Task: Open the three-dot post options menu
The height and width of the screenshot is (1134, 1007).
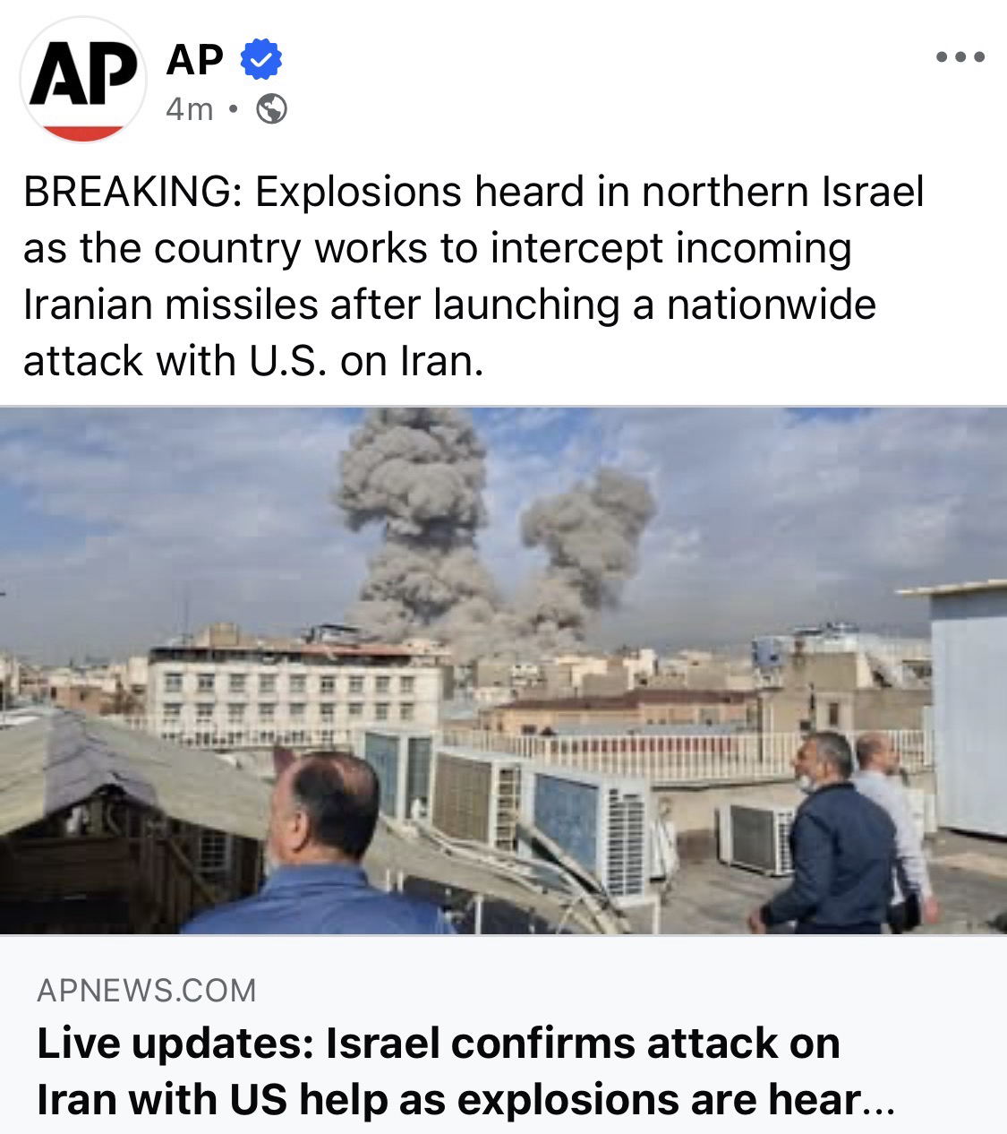Action: [x=960, y=57]
